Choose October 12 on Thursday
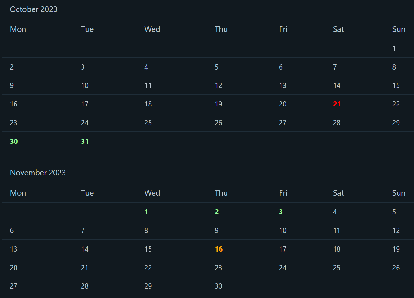The width and height of the screenshot is (414, 298). coord(219,85)
